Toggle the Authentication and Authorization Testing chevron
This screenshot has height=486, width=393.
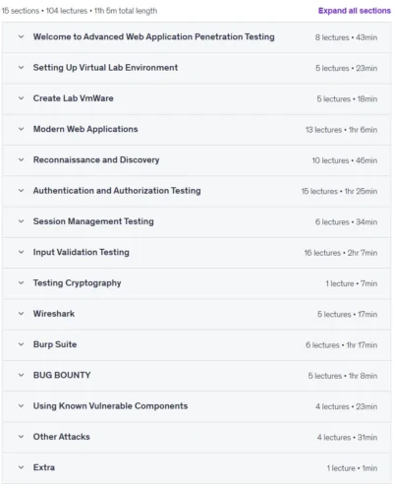coord(21,191)
